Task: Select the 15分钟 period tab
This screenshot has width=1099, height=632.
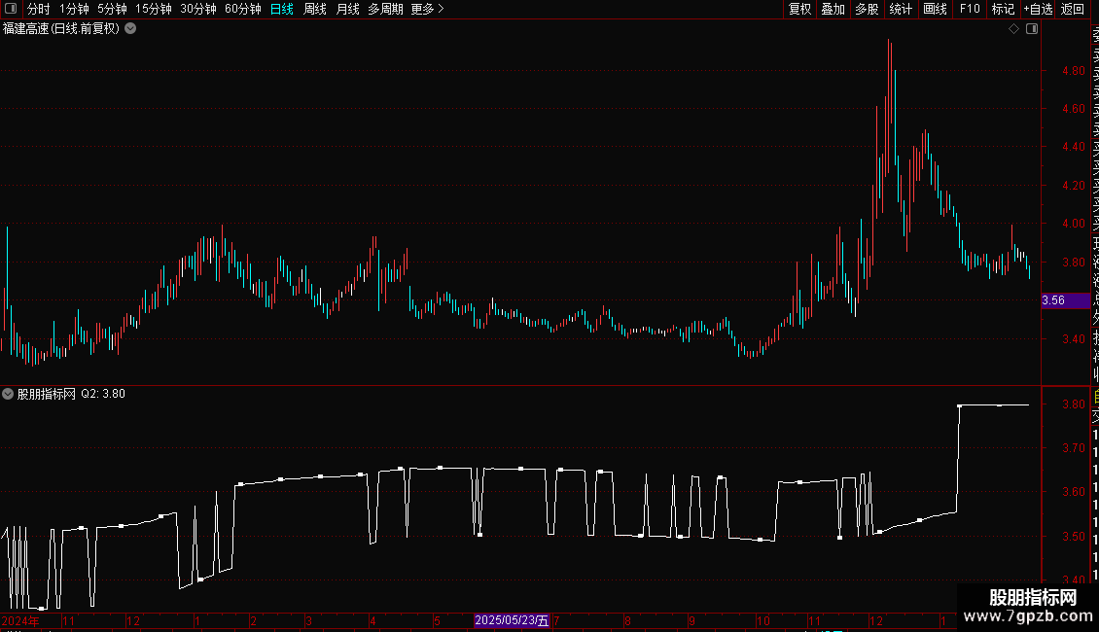Action: (x=154, y=9)
